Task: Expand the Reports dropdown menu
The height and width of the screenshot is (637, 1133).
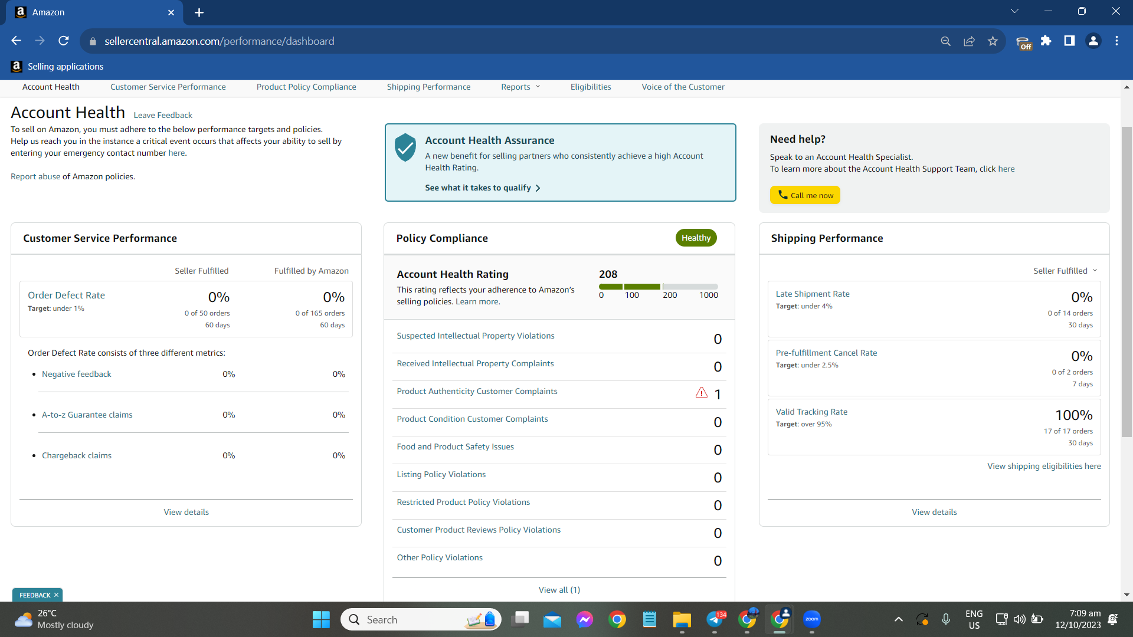Action: [x=520, y=87]
